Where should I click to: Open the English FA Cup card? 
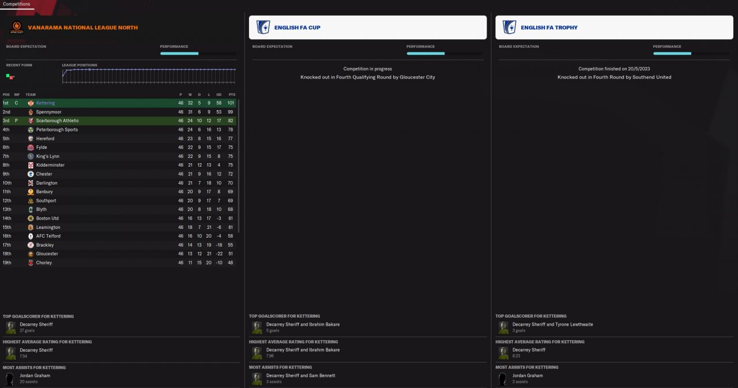[367, 27]
